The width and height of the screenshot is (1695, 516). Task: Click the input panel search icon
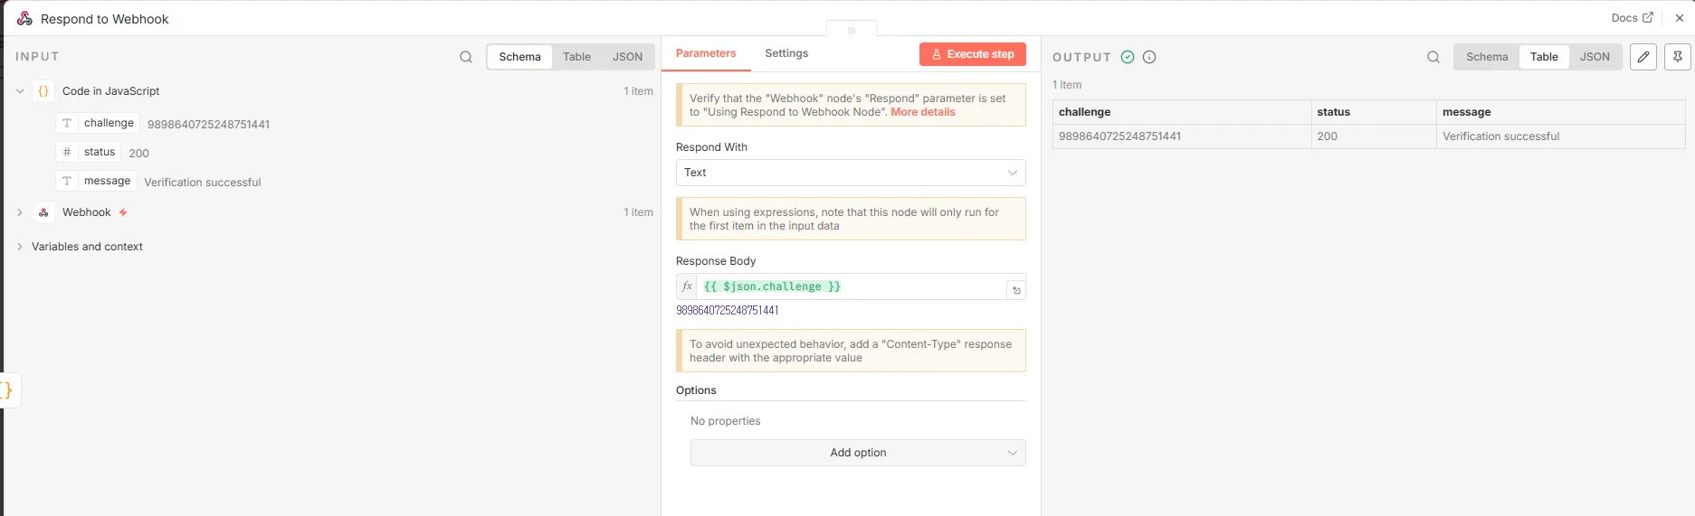[x=466, y=57]
